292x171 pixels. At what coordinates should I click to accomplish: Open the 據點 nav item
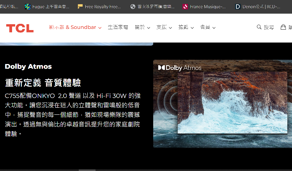pos(183,27)
